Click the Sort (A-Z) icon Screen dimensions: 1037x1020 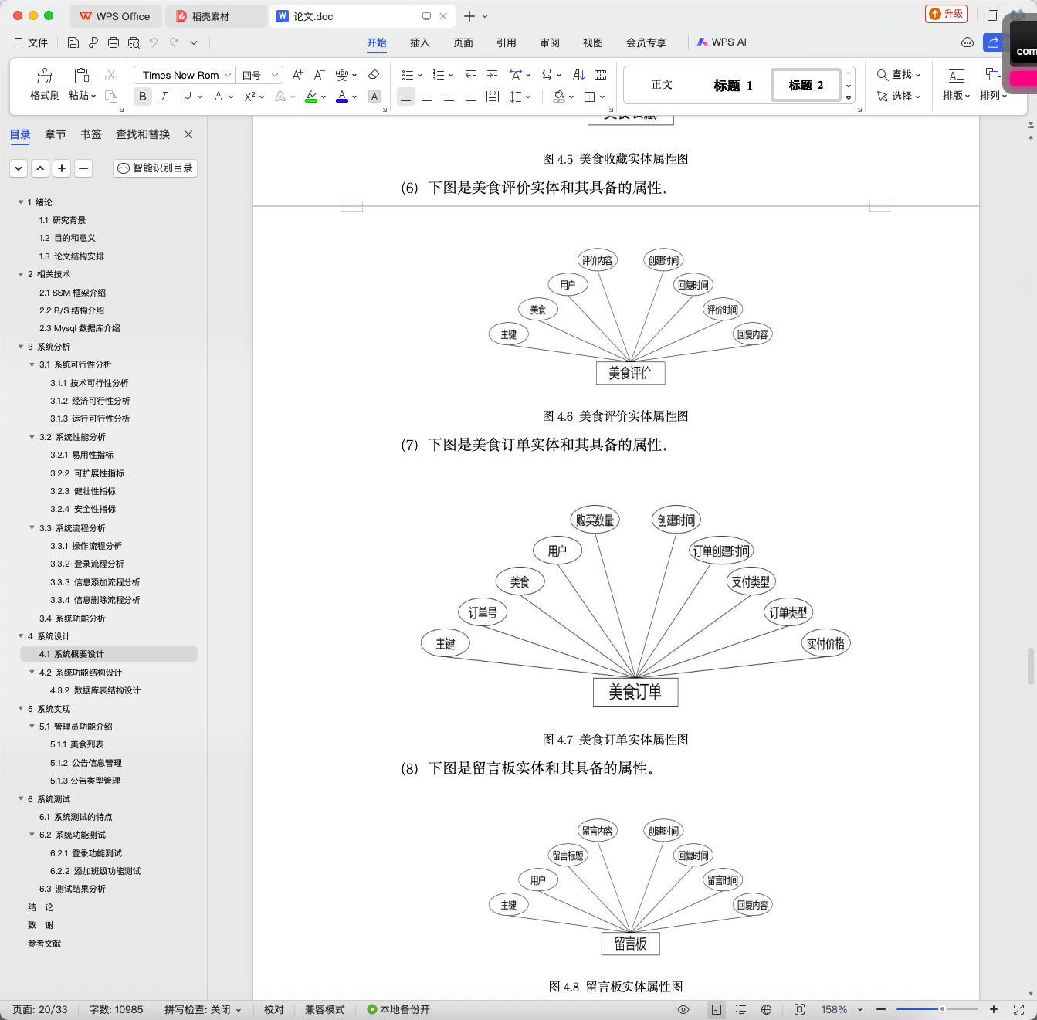(x=579, y=75)
